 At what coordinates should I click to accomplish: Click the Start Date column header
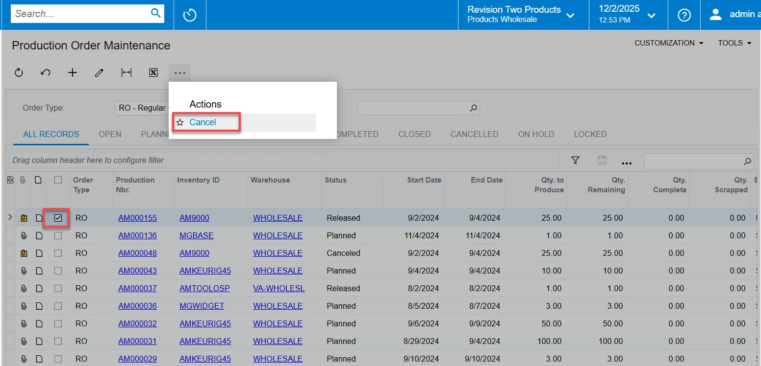point(424,180)
